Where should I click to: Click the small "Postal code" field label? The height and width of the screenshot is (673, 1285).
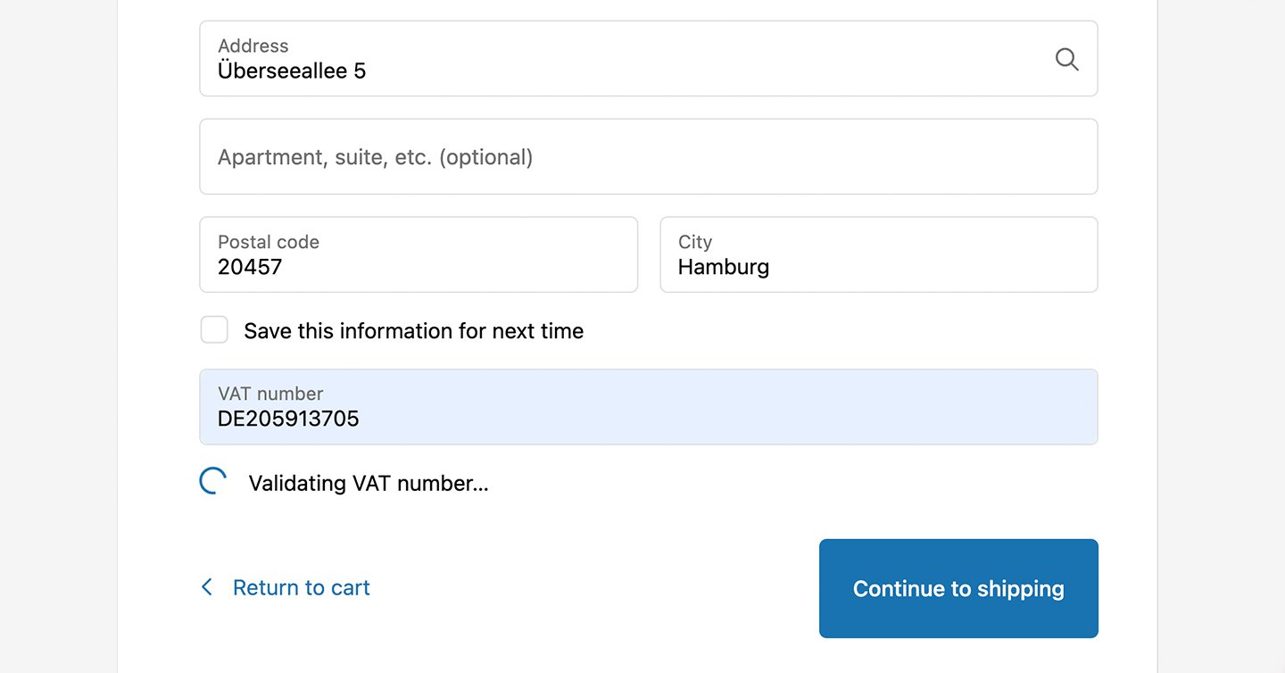click(x=269, y=242)
